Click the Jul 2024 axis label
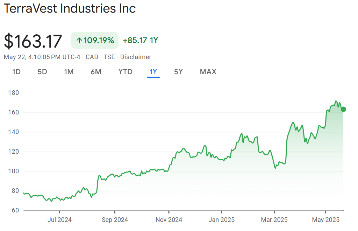The height and width of the screenshot is (231, 358). [59, 220]
